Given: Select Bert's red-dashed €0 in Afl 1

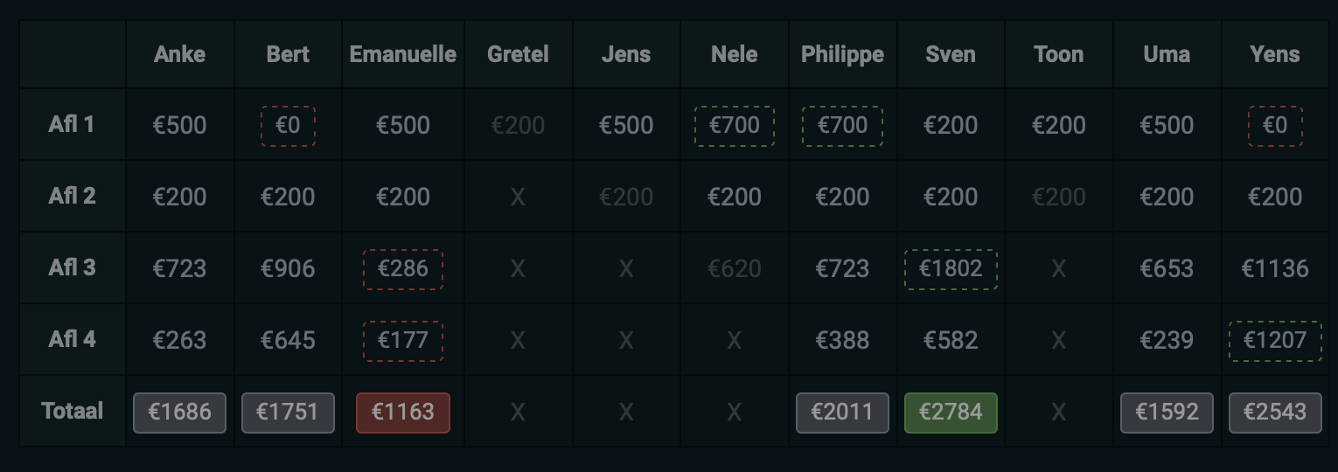Looking at the screenshot, I should click(288, 126).
